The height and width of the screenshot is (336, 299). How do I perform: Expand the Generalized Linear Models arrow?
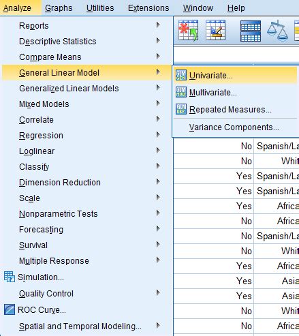(x=158, y=88)
